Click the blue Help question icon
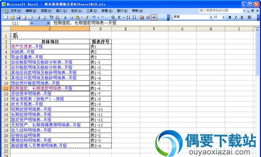Screen dimensions: 261x157 [154, 17]
